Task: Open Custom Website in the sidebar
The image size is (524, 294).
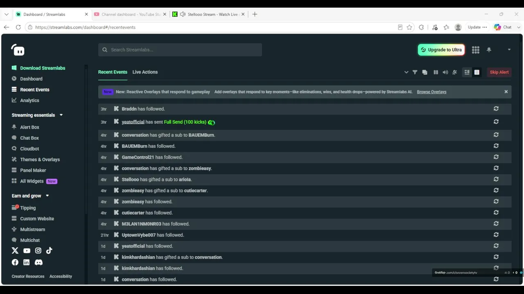Action: (x=37, y=219)
